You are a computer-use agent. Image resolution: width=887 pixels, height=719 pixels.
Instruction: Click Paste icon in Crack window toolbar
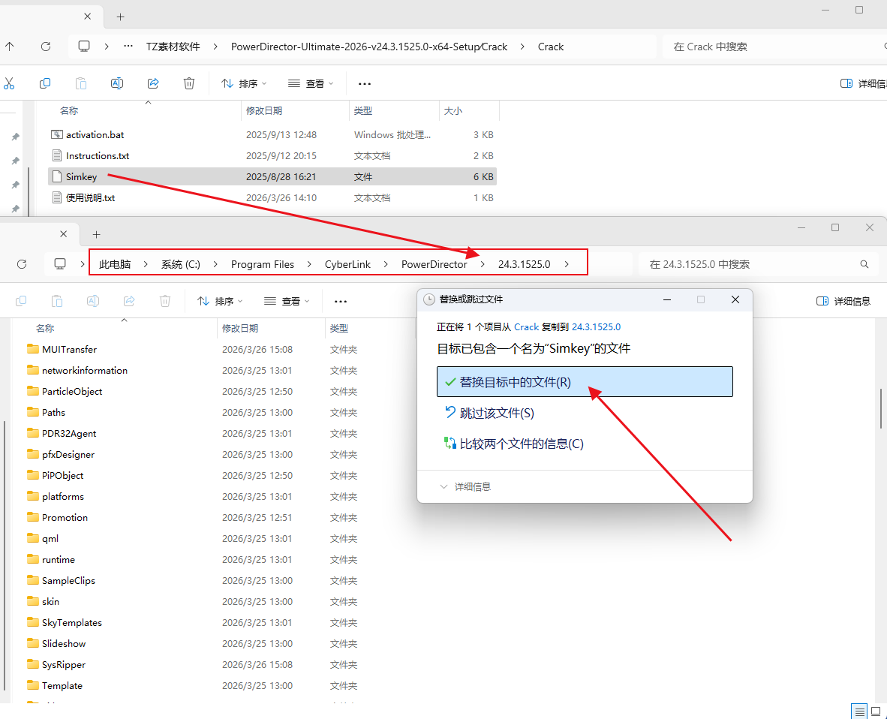(81, 84)
